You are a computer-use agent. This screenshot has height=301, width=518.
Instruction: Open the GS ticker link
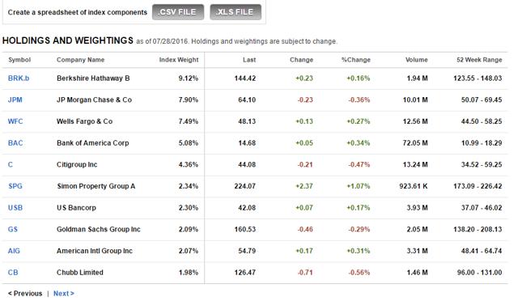(13, 229)
